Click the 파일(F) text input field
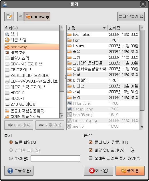The width and height of the screenshot is (149, 181). (x=55, y=159)
